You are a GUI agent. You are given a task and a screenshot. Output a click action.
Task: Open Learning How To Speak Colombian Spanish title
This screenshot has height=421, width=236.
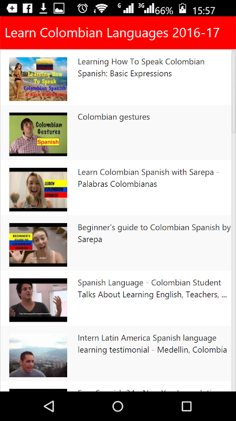pyautogui.click(x=141, y=67)
